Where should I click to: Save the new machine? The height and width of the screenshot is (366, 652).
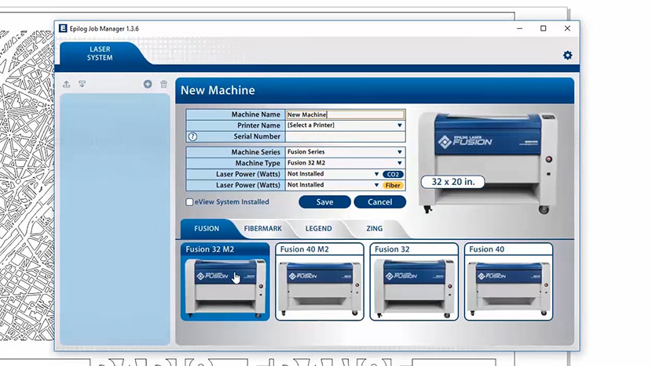[324, 202]
